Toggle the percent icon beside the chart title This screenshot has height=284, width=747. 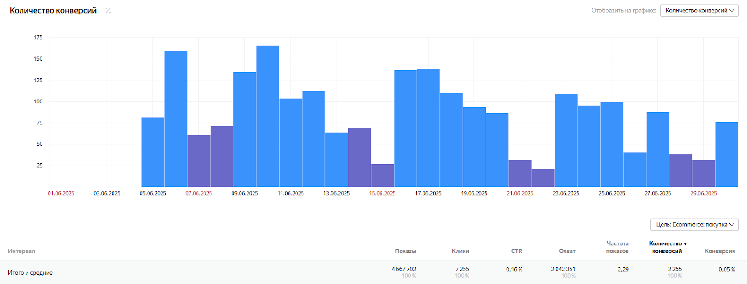108,11
